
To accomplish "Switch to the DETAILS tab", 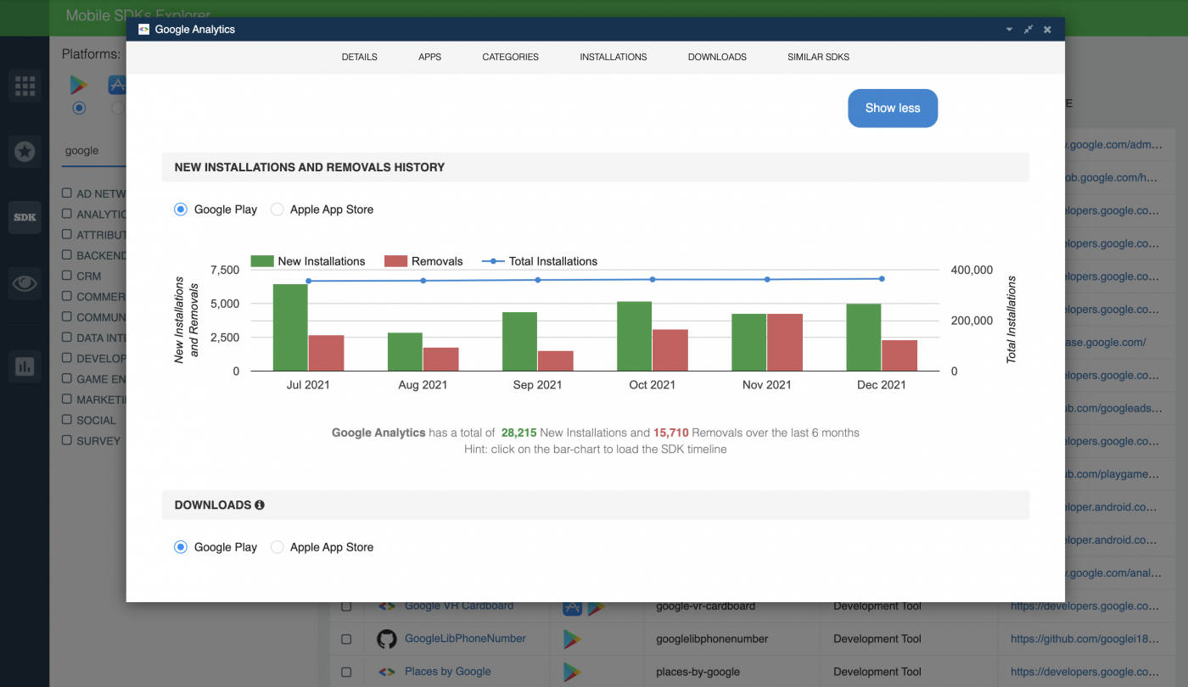I will pos(360,57).
